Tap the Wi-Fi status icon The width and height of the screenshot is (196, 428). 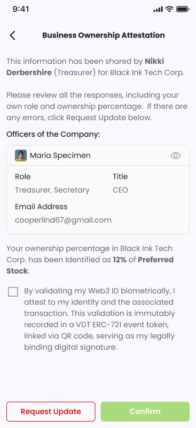point(169,9)
